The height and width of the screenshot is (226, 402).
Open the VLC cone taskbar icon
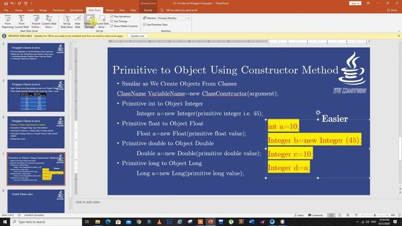pos(159,222)
